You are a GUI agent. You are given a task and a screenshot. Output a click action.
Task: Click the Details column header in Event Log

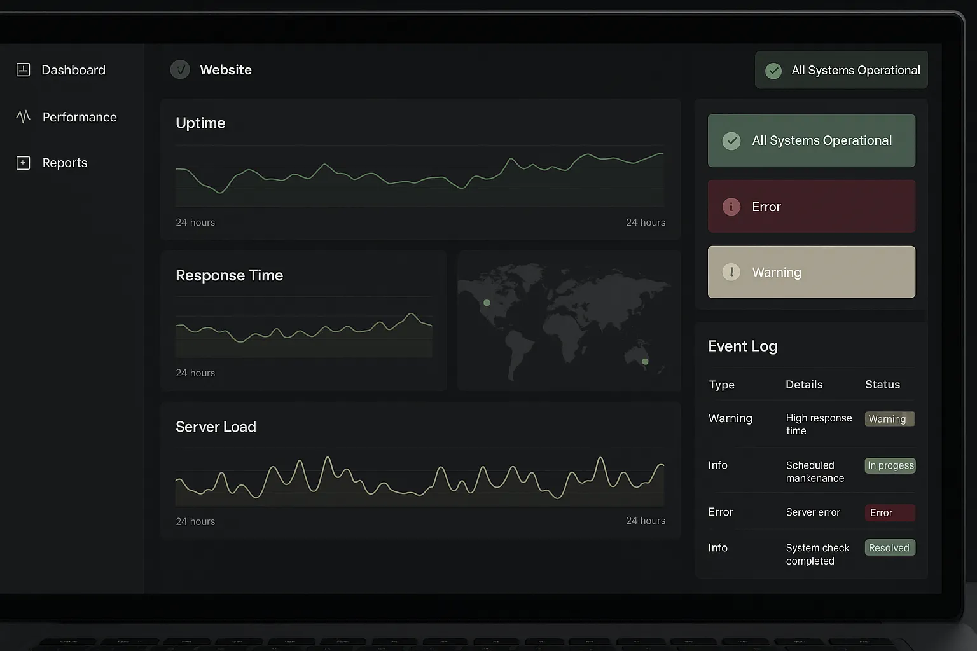coord(804,385)
